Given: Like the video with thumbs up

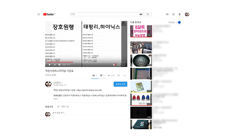Looking at the screenshot, I should pyautogui.click(x=94, y=75).
